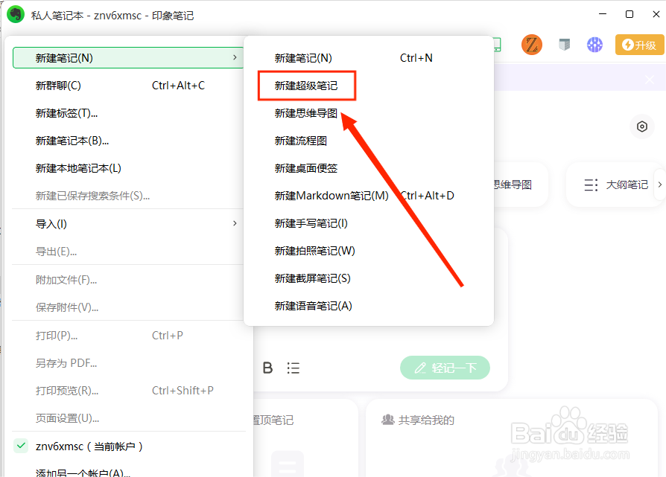Click the Evernote elephant logo icon
Viewport: 666px width, 477px height.
[x=16, y=15]
